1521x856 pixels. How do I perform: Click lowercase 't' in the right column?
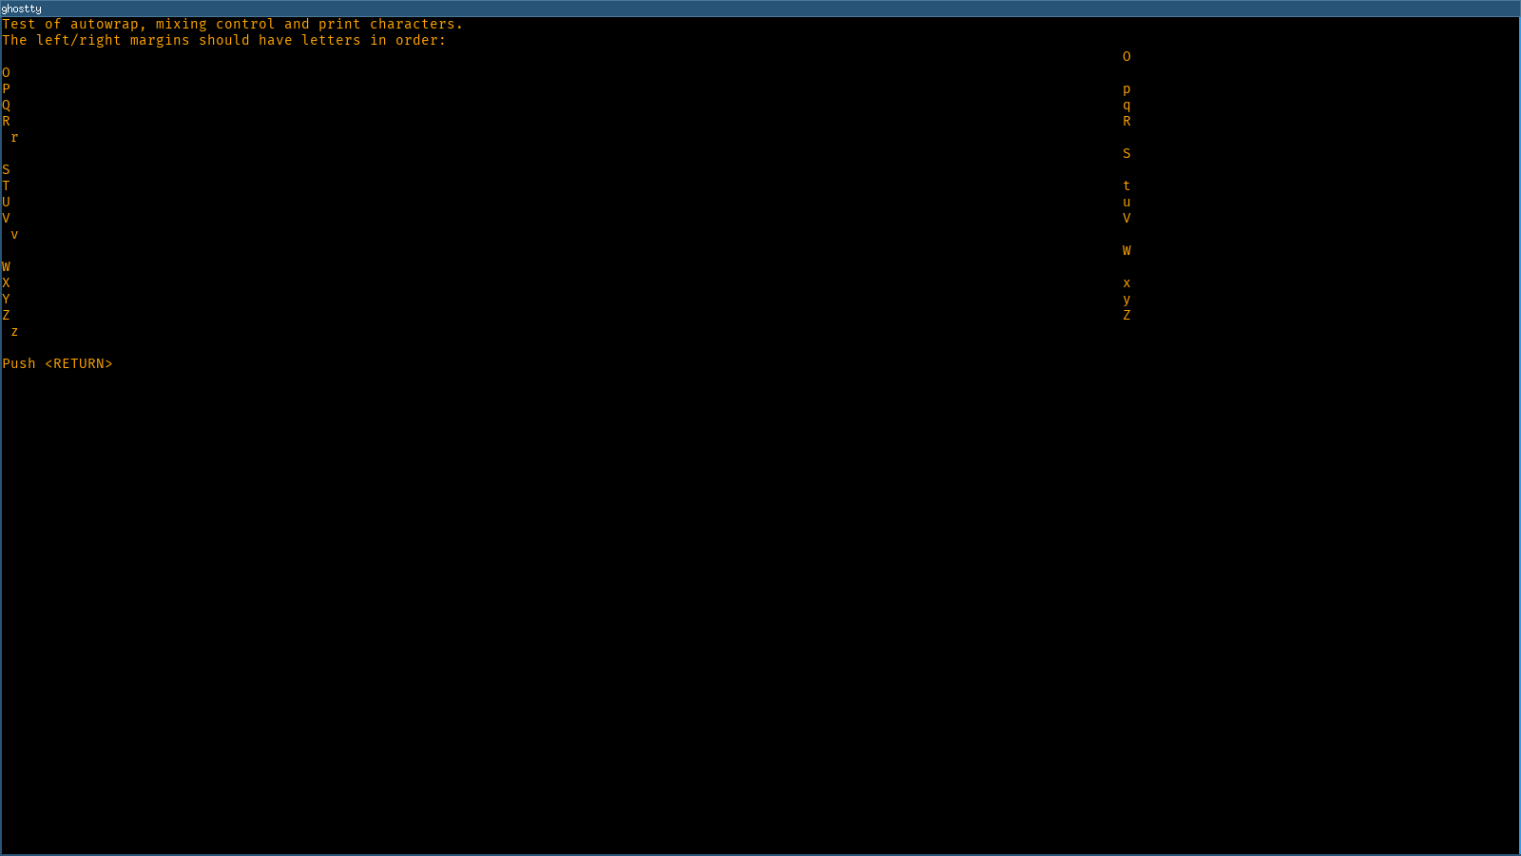coord(1126,185)
